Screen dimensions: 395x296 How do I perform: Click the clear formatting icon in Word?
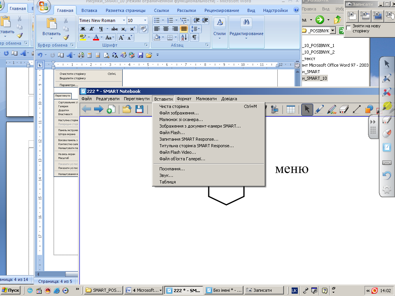[x=143, y=29]
